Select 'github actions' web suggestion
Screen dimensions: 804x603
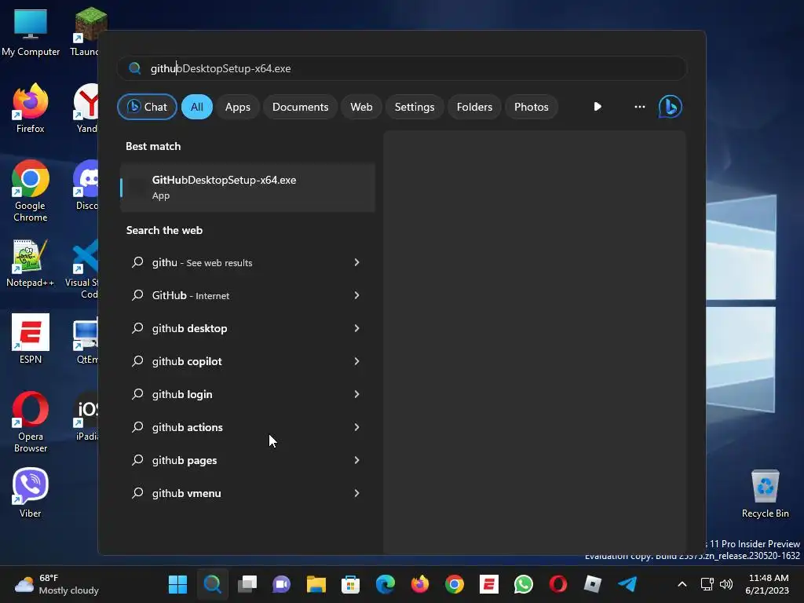[x=247, y=427]
